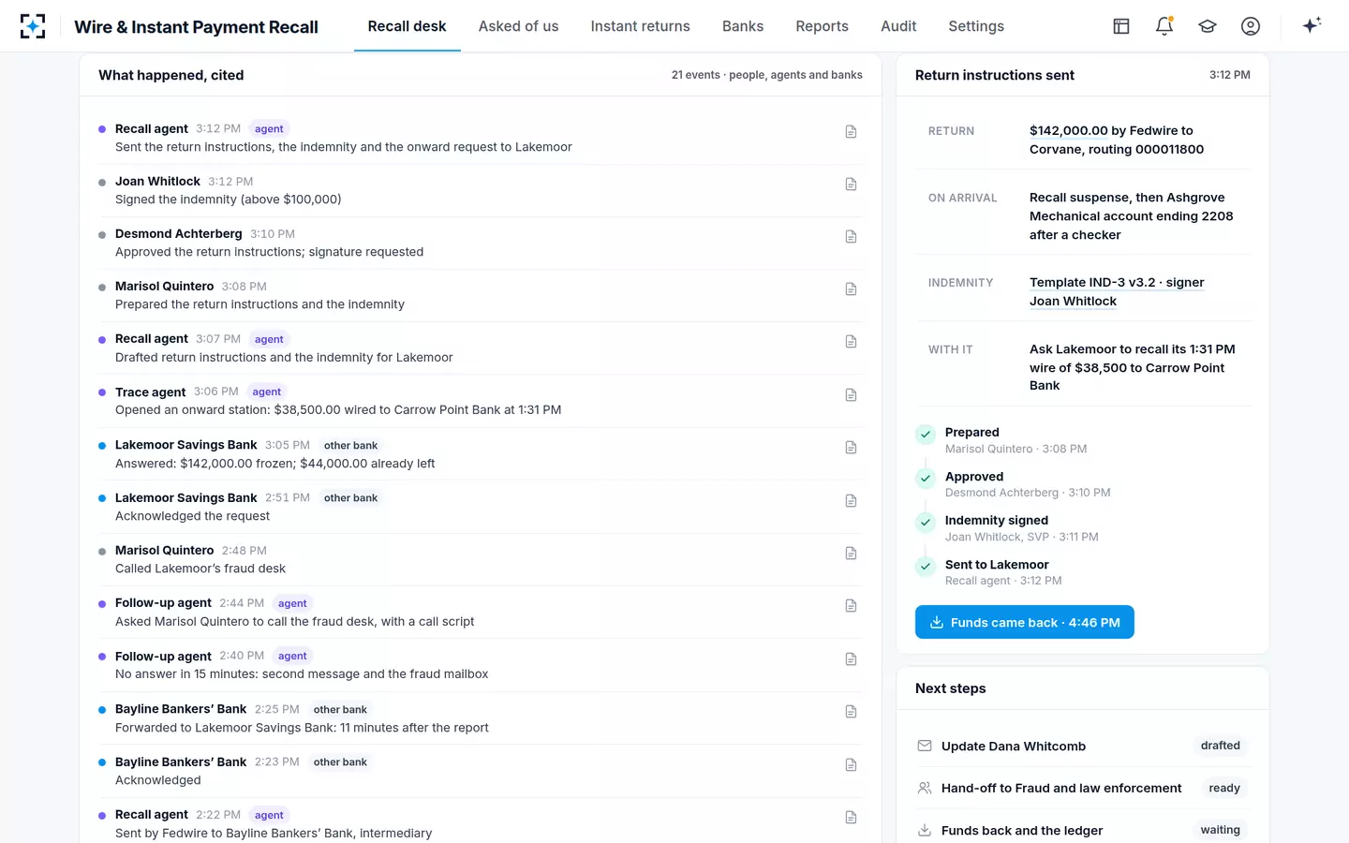Open document for Bayline 2:25 PM forward
Viewport: 1349px width, 843px height.
point(851,712)
